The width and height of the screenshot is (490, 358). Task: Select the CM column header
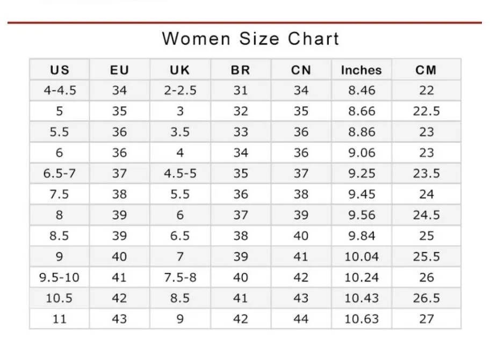(x=426, y=70)
